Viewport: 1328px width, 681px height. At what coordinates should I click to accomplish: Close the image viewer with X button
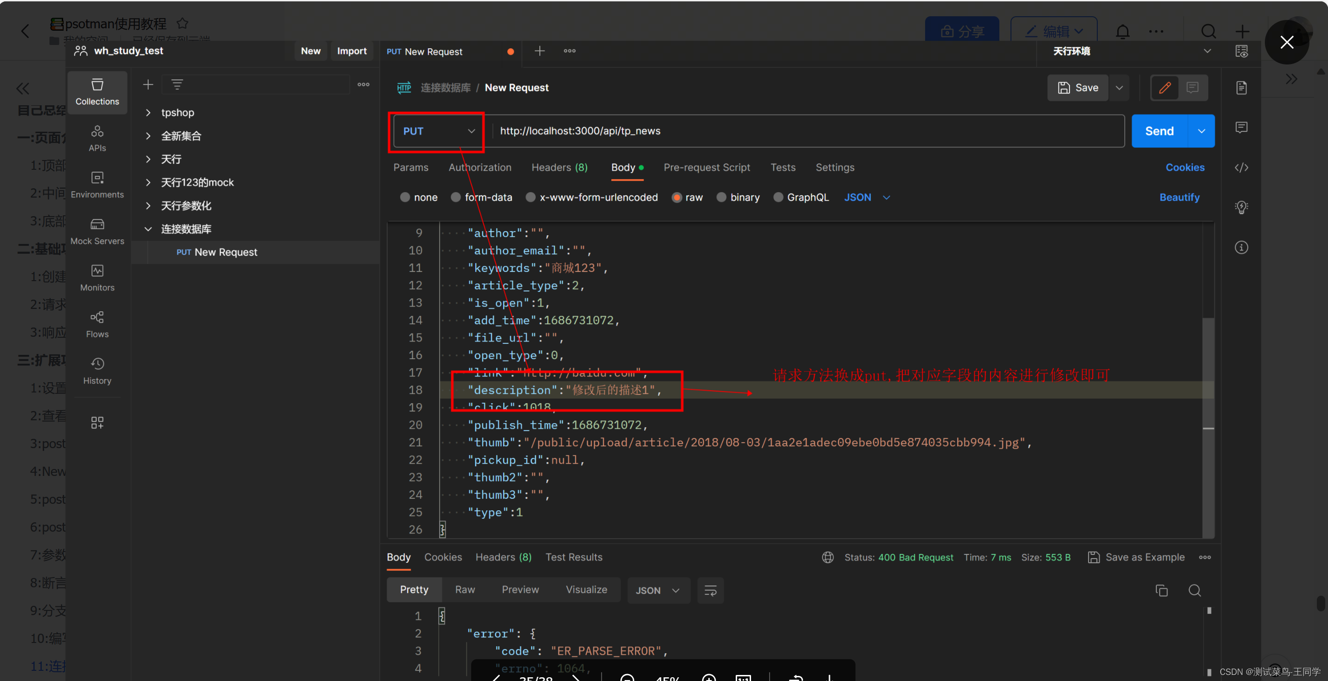click(1287, 42)
